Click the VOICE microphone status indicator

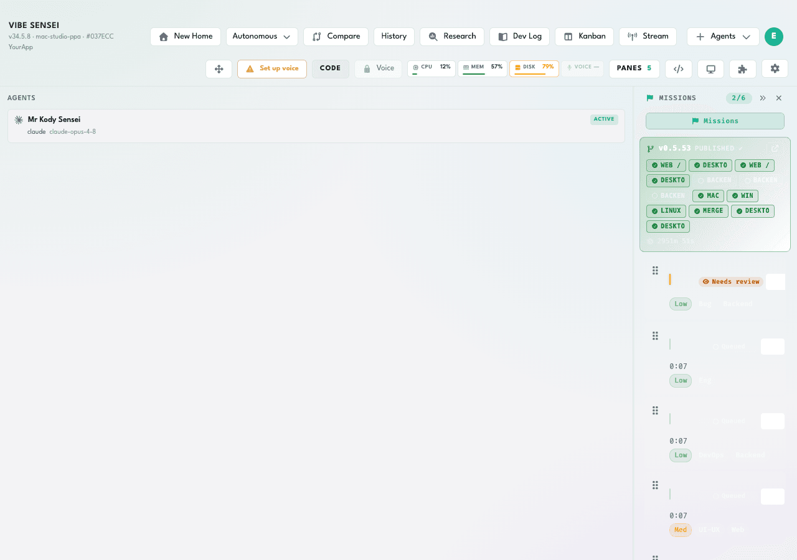[x=583, y=68]
